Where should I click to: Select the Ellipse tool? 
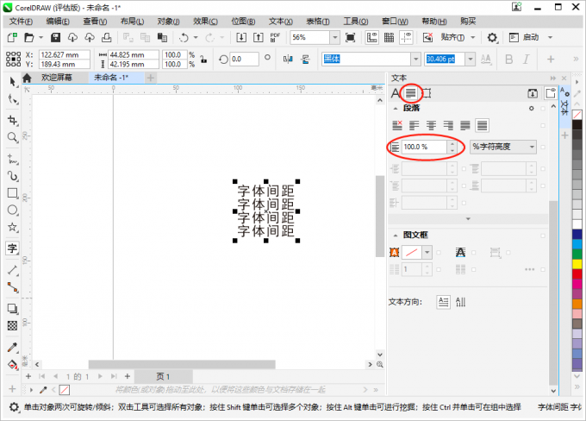click(12, 210)
